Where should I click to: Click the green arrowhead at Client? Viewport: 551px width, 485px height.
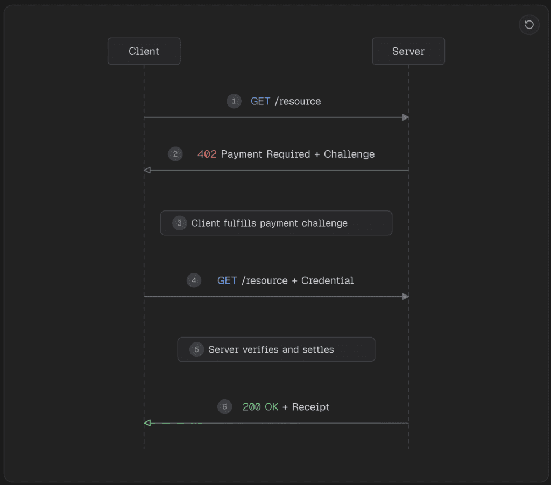click(147, 423)
